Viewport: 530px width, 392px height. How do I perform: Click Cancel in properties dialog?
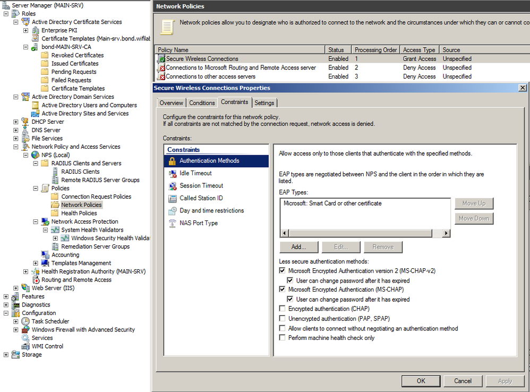(463, 381)
